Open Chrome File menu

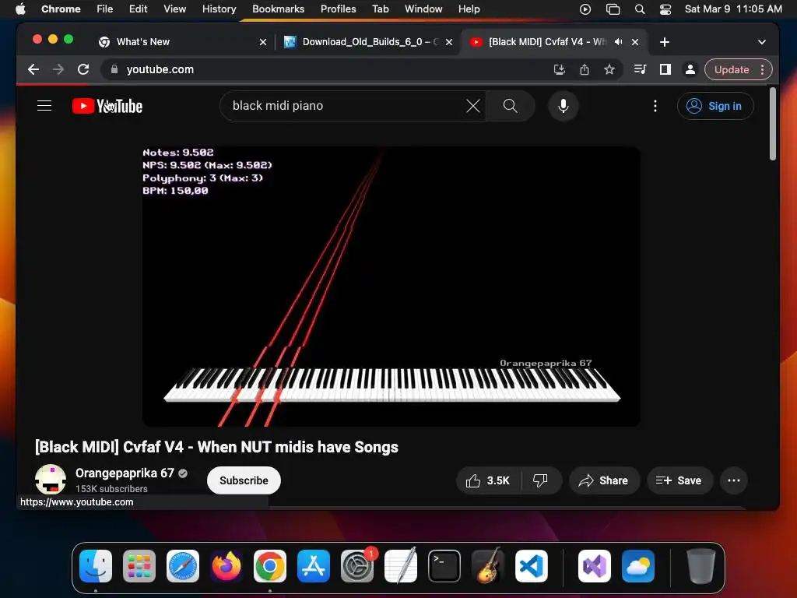coord(105,9)
